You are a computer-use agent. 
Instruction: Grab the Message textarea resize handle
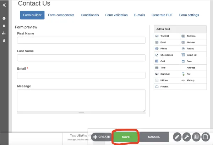coord(144,111)
